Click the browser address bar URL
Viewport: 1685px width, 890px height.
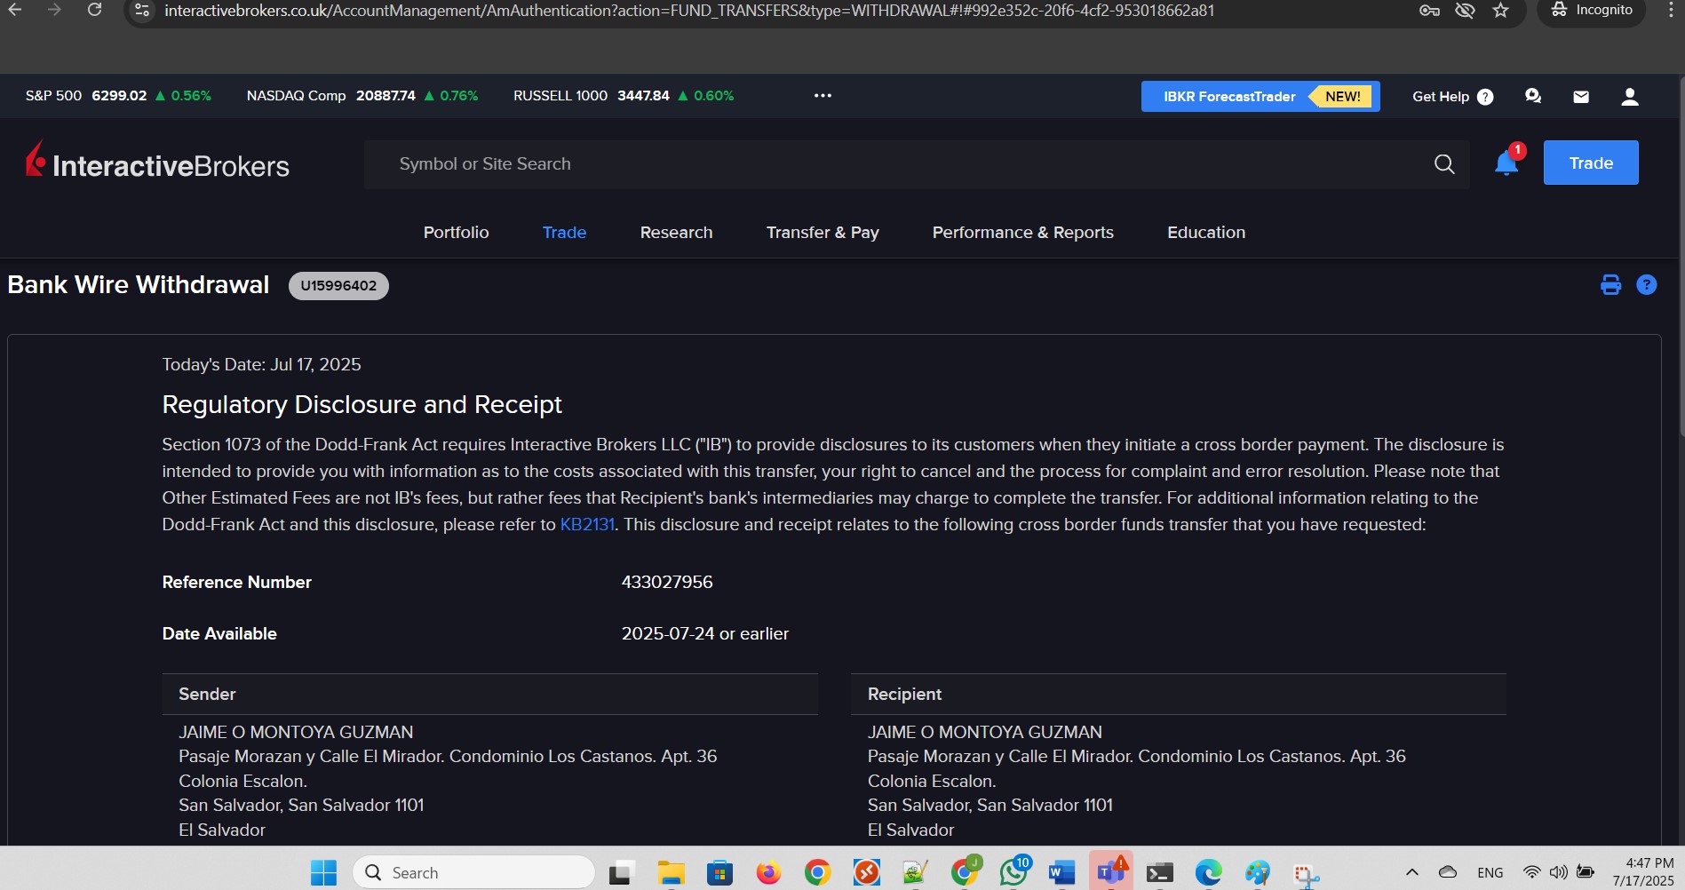point(689,11)
